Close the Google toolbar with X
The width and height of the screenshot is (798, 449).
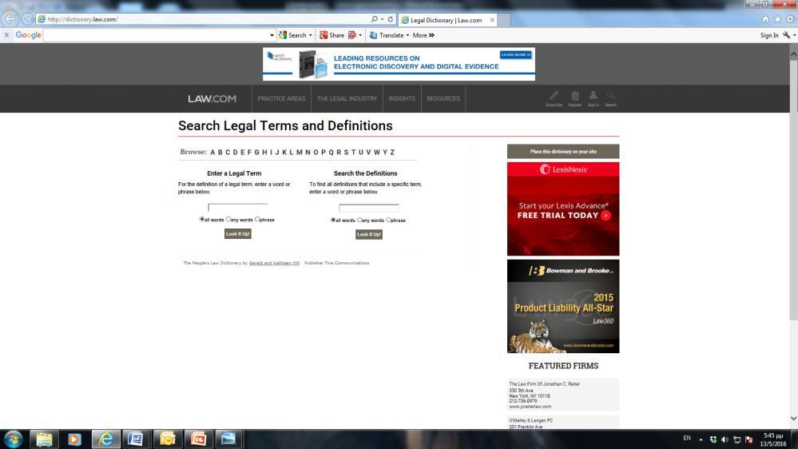[x=6, y=35]
